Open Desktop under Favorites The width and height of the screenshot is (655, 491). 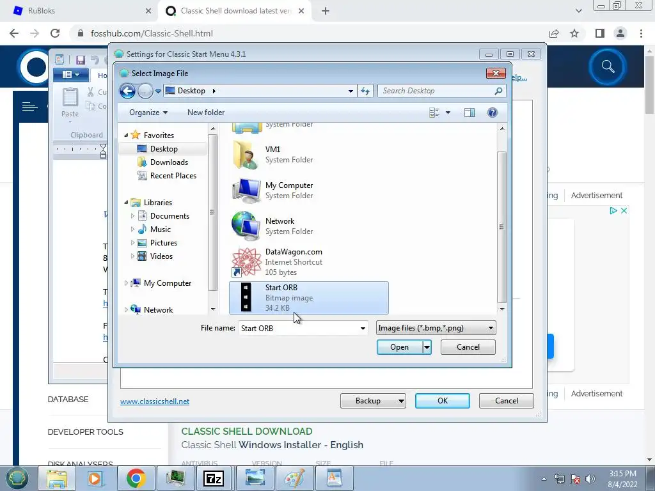tap(164, 148)
